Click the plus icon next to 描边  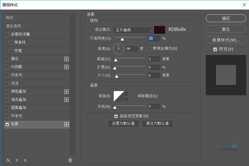[66, 59]
